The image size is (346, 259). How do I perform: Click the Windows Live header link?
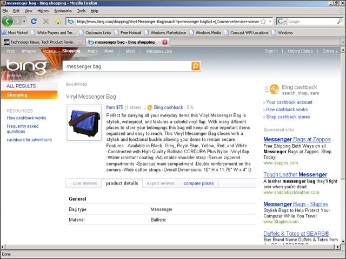159,51
